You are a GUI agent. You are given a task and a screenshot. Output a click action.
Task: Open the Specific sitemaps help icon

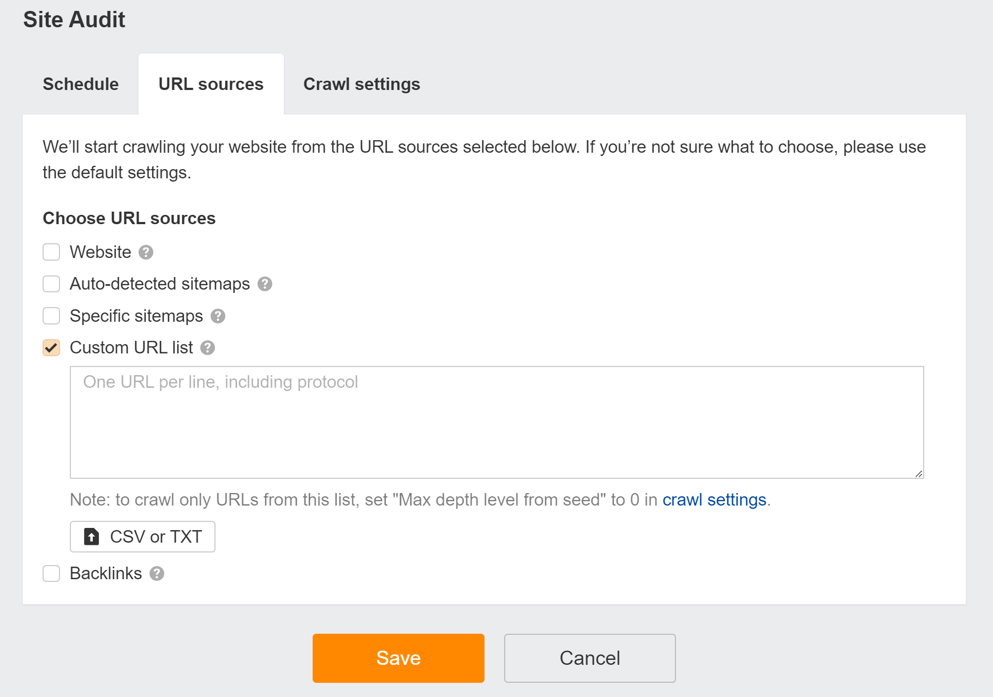pos(218,316)
